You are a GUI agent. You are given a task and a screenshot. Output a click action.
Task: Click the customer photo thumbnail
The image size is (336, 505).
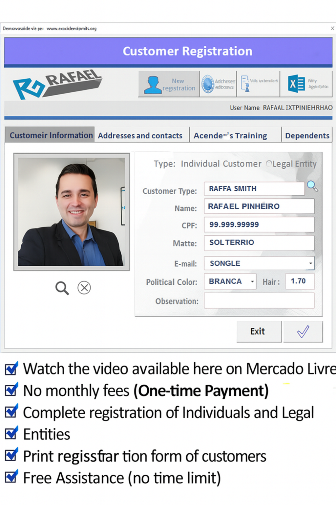[72, 211]
